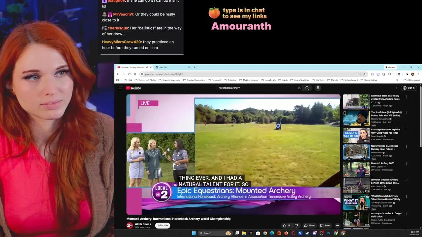This screenshot has height=237, width=422.
Task: Open the taskbar clock and date
Action: click(x=415, y=233)
